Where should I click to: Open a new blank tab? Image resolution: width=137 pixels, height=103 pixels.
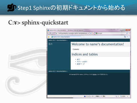pyautogui.click(x=82, y=37)
